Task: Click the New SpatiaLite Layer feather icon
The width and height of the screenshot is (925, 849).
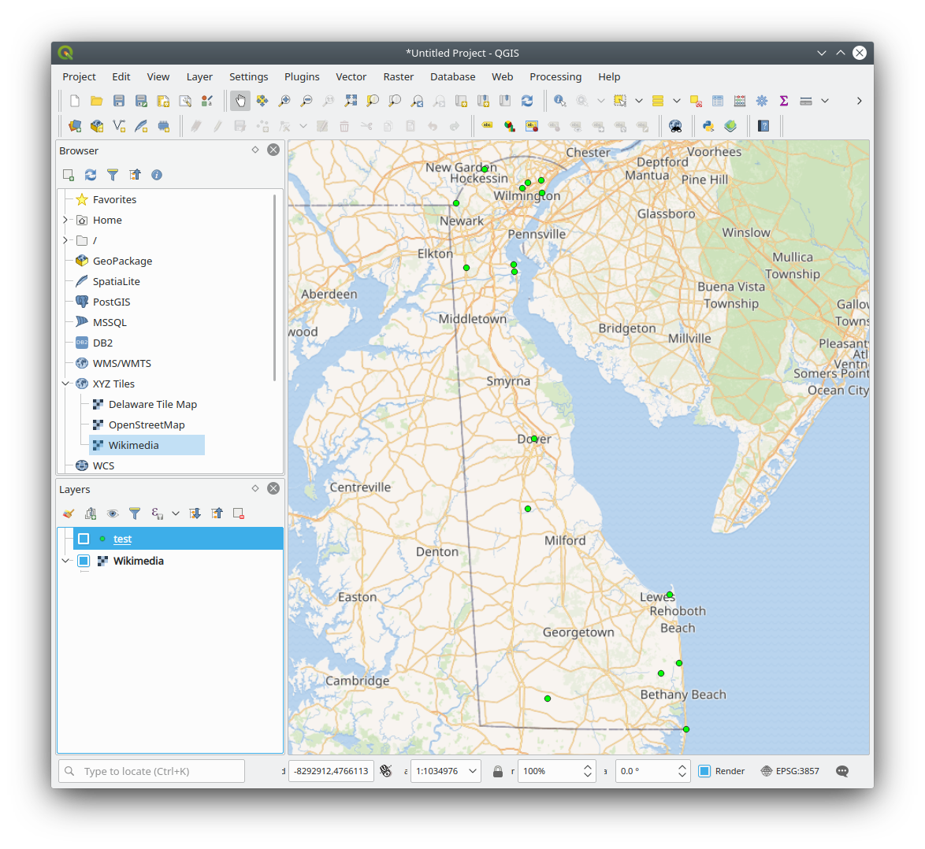Action: coord(141,126)
